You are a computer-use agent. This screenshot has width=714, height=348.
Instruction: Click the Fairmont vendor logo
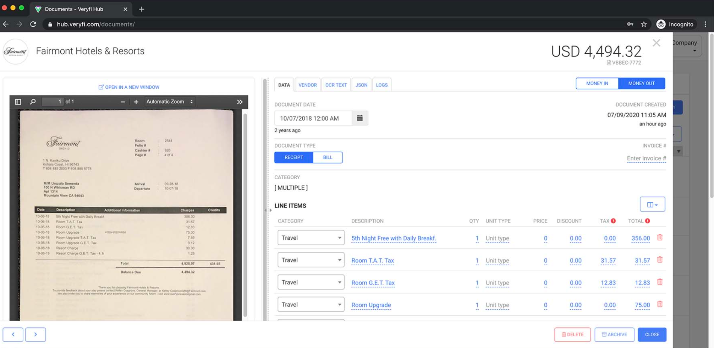15,51
